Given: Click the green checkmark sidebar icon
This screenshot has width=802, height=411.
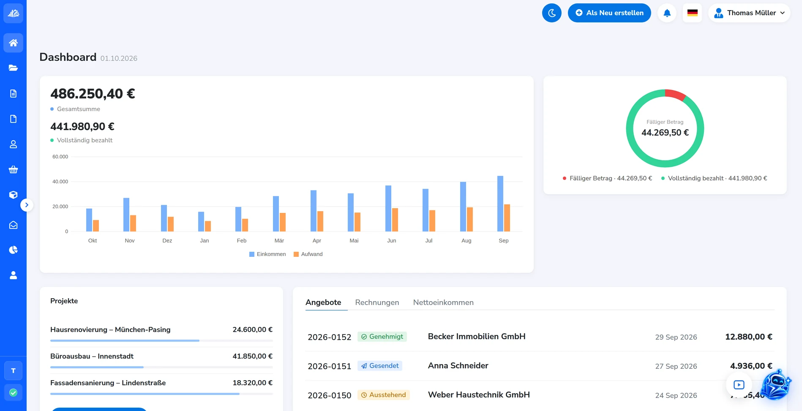Looking at the screenshot, I should pos(13,393).
